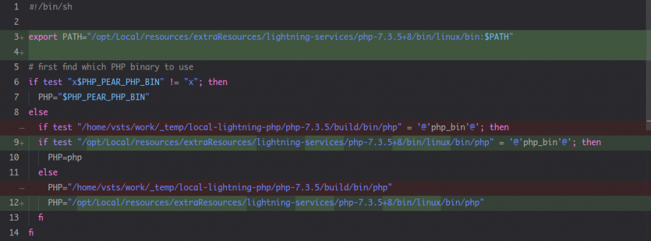Click the plus marker beside line 9

22,143
